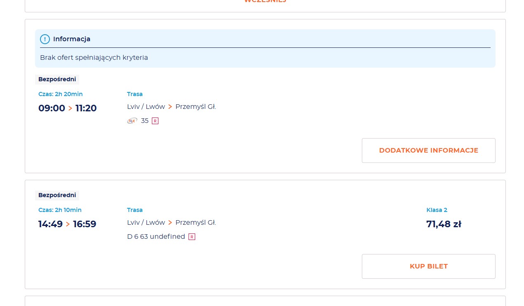This screenshot has width=524, height=306.
Task: Click Czas: 2h 20min duration text
Action: (x=61, y=94)
